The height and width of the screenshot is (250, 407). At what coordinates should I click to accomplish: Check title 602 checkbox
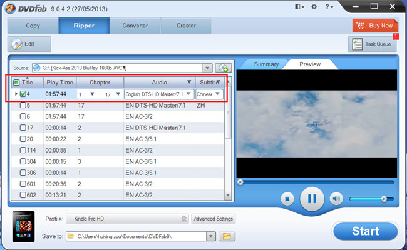23,195
